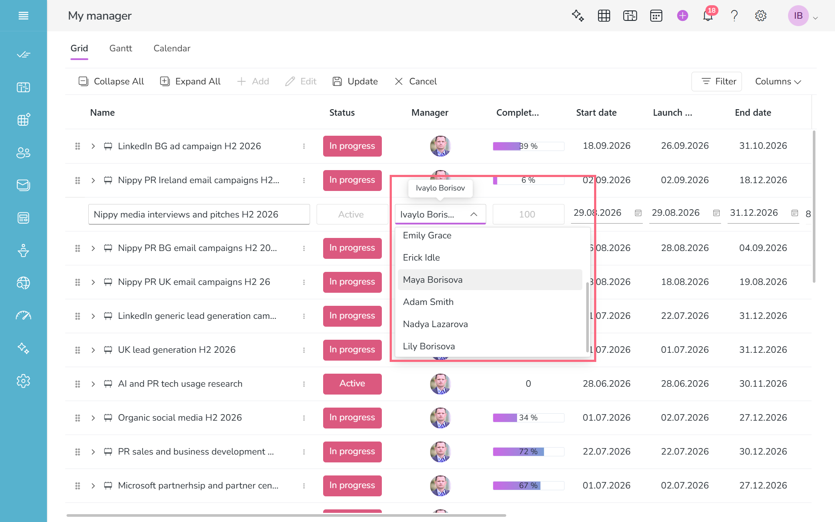Open end date calendar picker icon
Image resolution: width=835 pixels, height=522 pixels.
tap(795, 213)
